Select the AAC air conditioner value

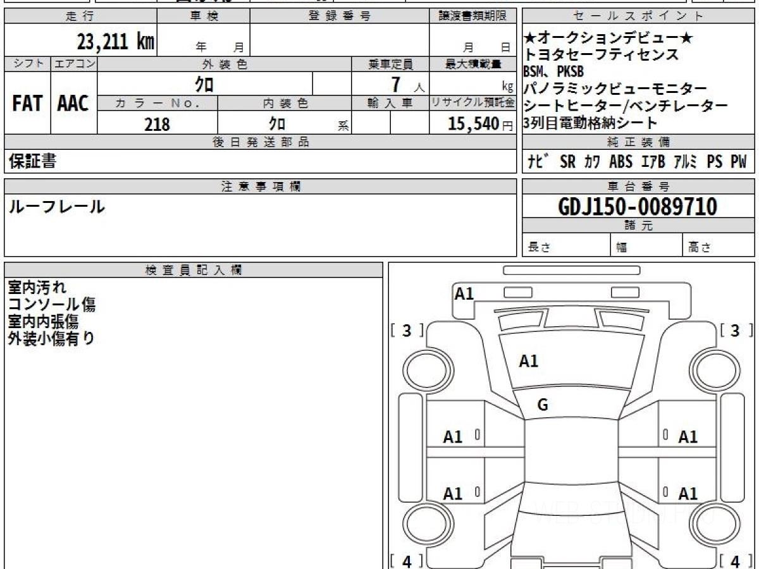point(73,104)
